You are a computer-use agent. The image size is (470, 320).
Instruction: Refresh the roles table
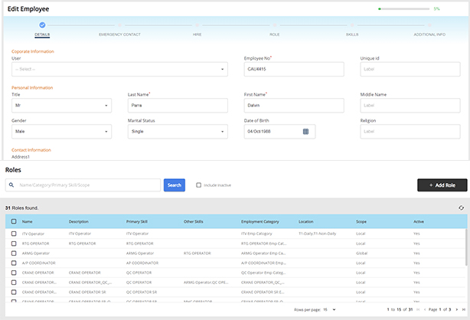pyautogui.click(x=461, y=207)
